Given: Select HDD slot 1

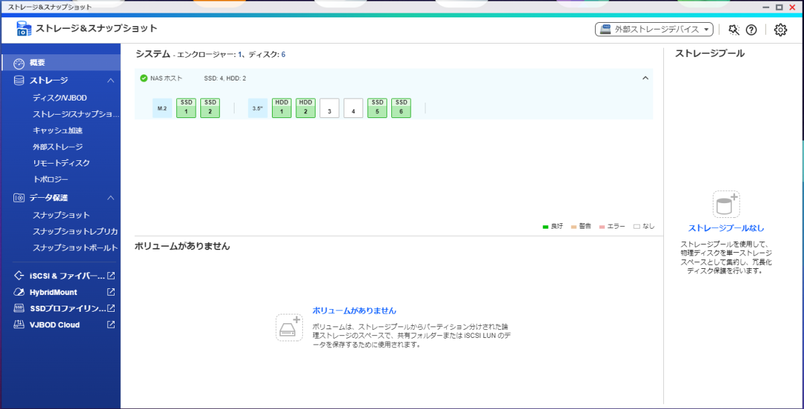Looking at the screenshot, I should [x=281, y=108].
